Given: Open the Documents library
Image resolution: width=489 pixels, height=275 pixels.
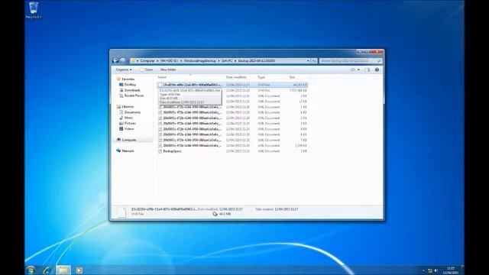Looking at the screenshot, I should point(130,112).
